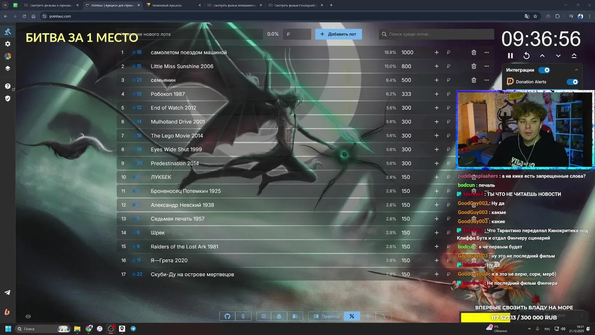Open Telegram paper plane icon in sidebar
The image size is (595, 335).
[x=7, y=293]
